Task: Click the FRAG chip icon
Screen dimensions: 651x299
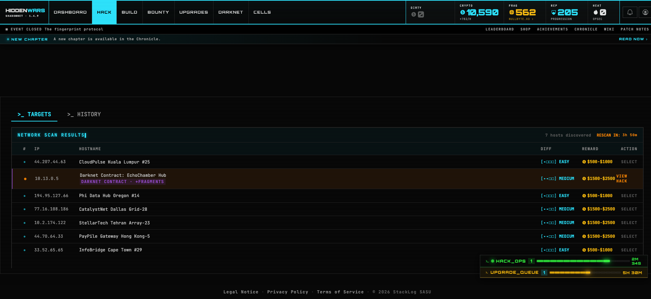Action: 512,12
